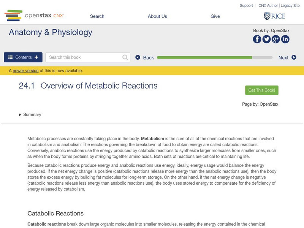Open the About Us menu item

157,16
